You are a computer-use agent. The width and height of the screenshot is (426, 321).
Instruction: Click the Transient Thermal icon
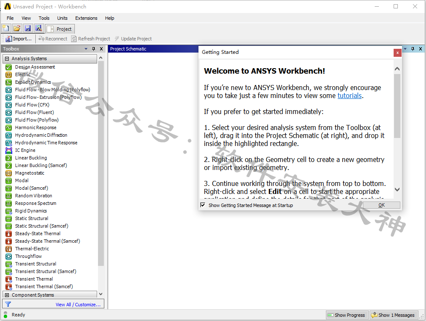click(x=9, y=279)
